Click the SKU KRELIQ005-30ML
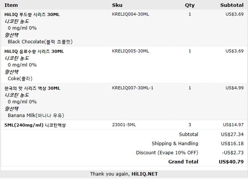Image resolution: width=248 pixels, height=179 pixels. pyautogui.click(x=131, y=51)
